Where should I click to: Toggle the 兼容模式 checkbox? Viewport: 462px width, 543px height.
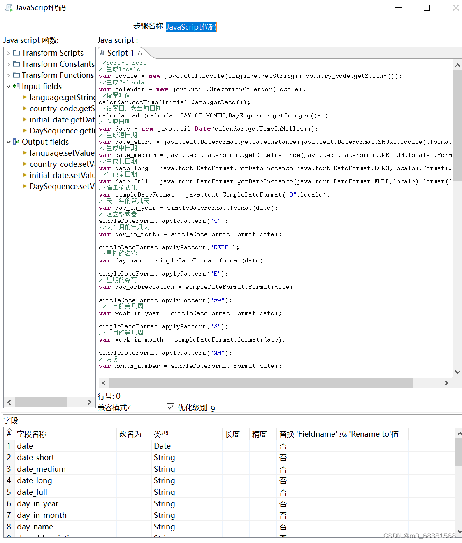pos(170,407)
